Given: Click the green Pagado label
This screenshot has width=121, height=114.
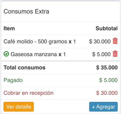Looking at the screenshot, I should tap(13, 80).
